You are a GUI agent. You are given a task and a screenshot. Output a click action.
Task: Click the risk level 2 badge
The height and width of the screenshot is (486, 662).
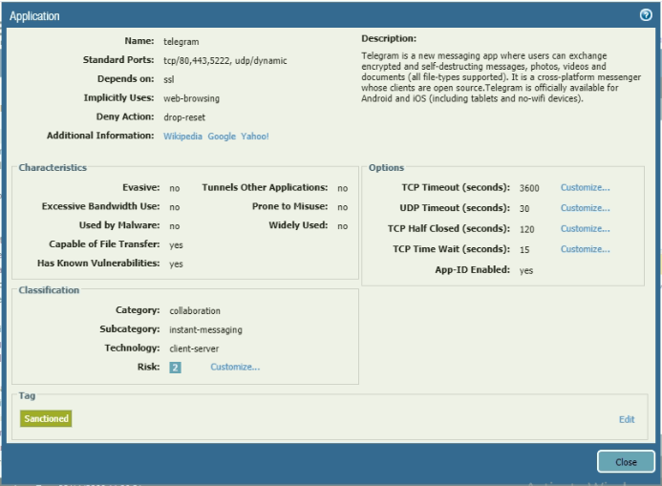coord(175,368)
